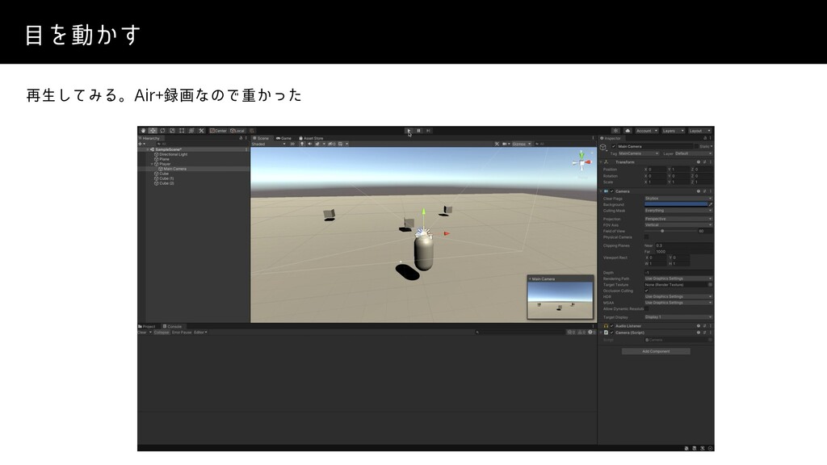Viewport: 827px width, 465px height.
Task: Switch to the Game tab
Action: point(283,138)
